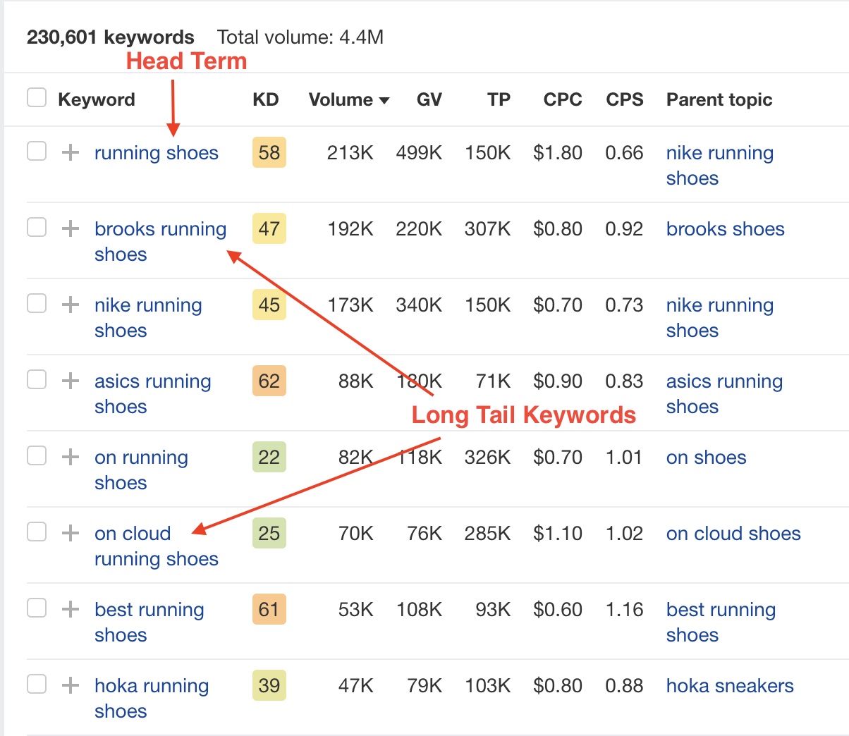Select the brooks running shoes row checkbox
Screen dimensions: 849x736
tap(37, 227)
